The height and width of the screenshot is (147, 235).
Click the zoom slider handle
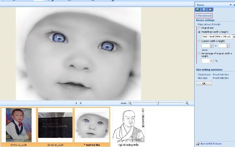(x=158, y=103)
